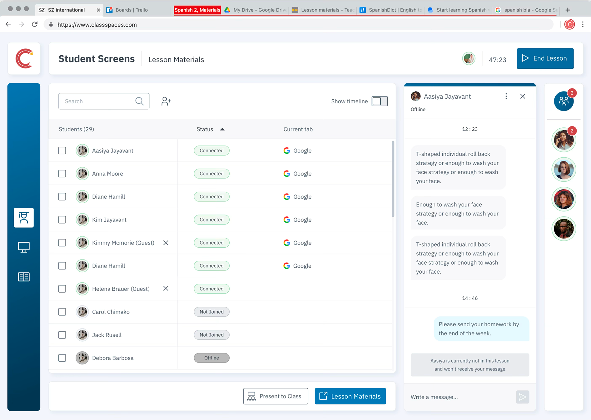The image size is (591, 420).
Task: Click the Google favicon in Anna Moore's row
Action: tap(287, 174)
